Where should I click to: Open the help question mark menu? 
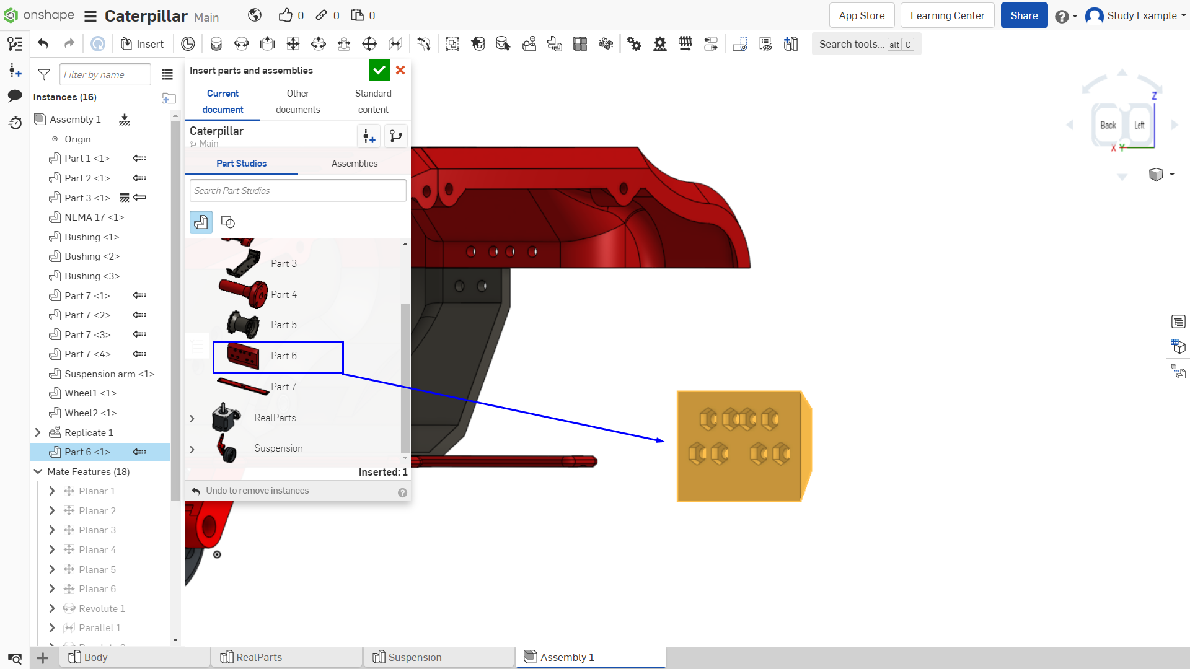pyautogui.click(x=1066, y=16)
